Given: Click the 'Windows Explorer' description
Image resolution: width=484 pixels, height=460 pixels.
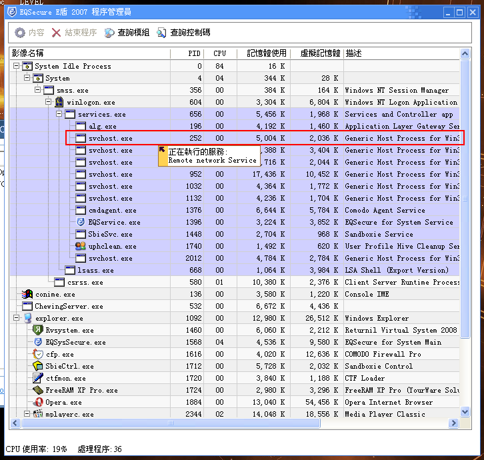Looking at the screenshot, I should 377,318.
